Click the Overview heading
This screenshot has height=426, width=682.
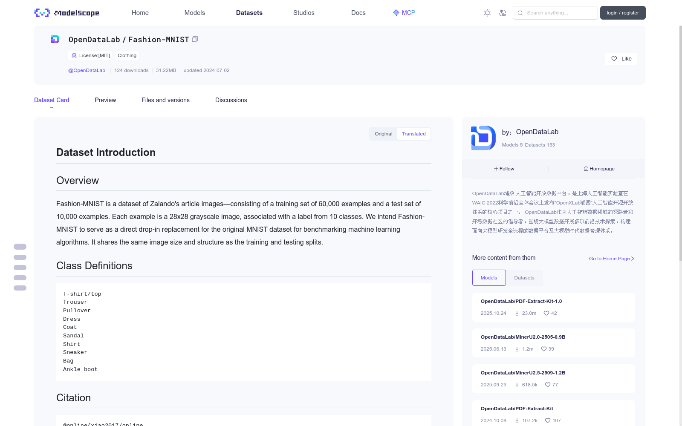(x=78, y=181)
